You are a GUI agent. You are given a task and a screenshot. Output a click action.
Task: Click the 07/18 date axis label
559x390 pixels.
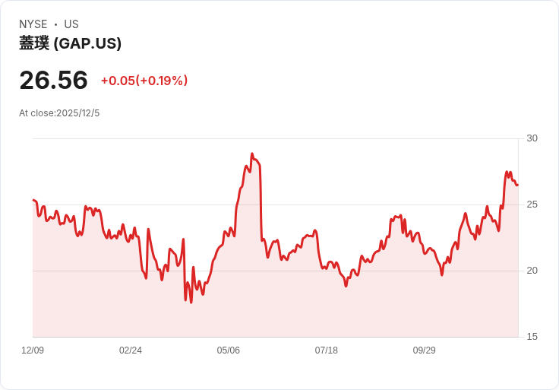pyautogui.click(x=327, y=350)
